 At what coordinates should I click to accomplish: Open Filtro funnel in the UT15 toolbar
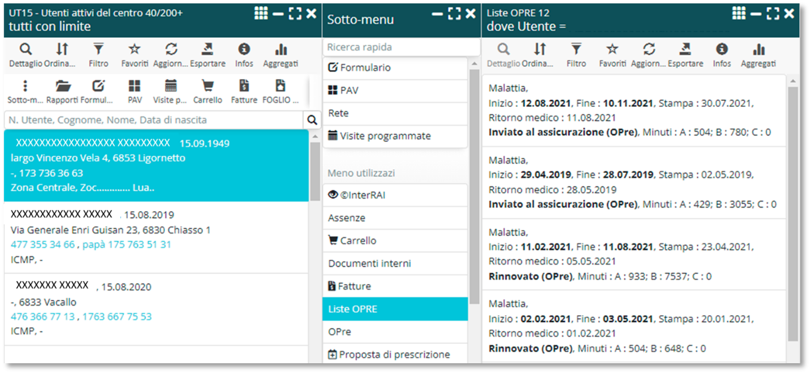coord(98,49)
